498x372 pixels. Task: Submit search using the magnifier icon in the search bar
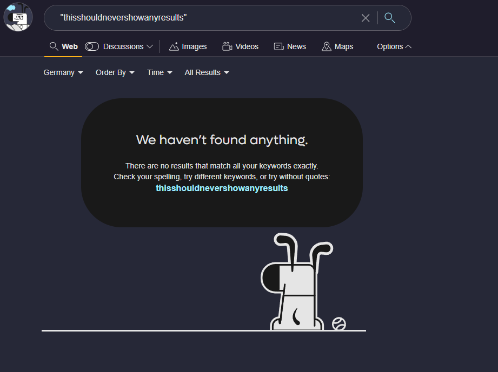click(x=389, y=18)
